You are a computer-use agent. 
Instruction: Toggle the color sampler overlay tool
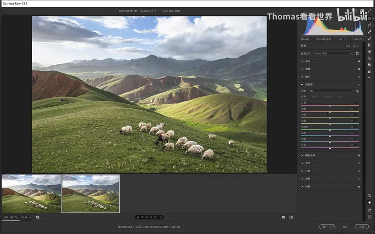[x=370, y=210]
